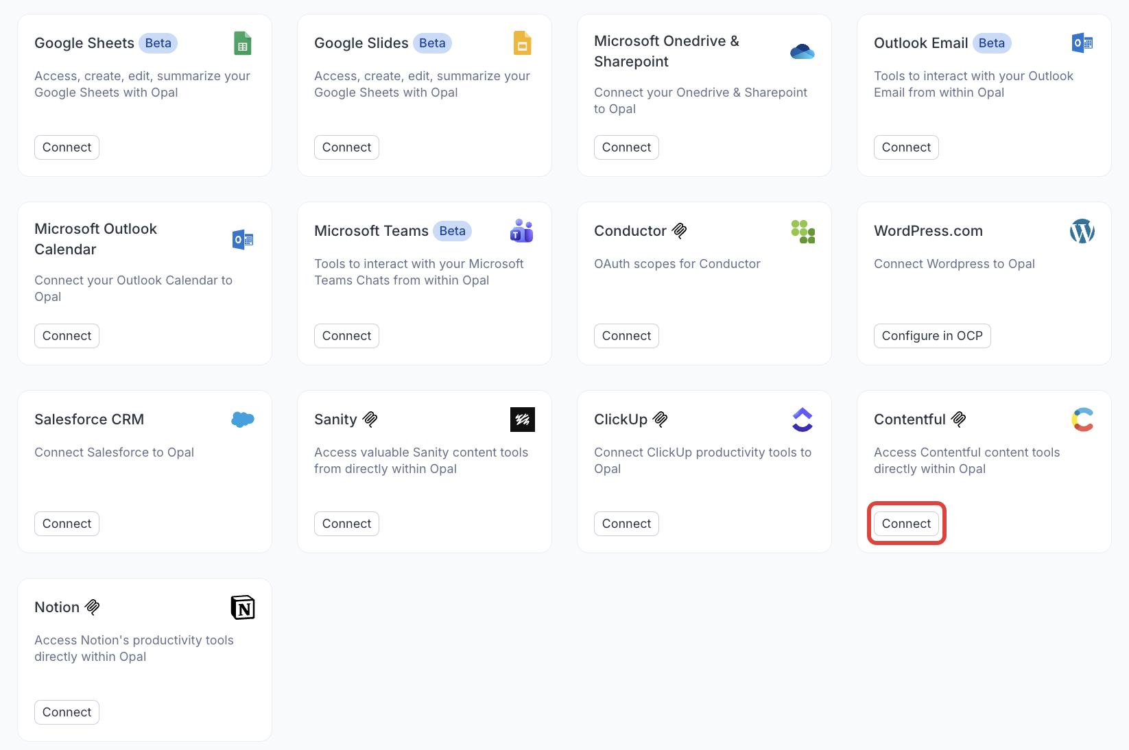Click 'Tools to interact with your Microsoft Teams' text
The height and width of the screenshot is (750, 1129).
(x=419, y=272)
